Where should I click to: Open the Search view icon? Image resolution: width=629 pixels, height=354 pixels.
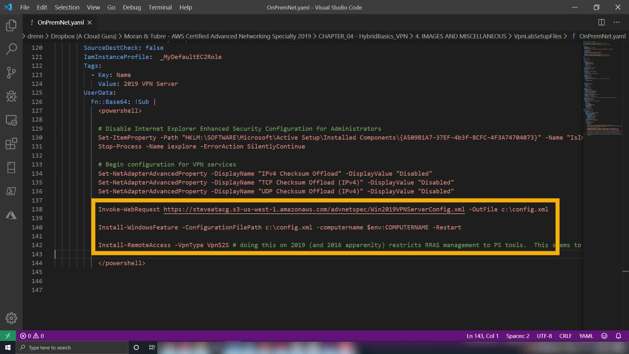tap(11, 49)
